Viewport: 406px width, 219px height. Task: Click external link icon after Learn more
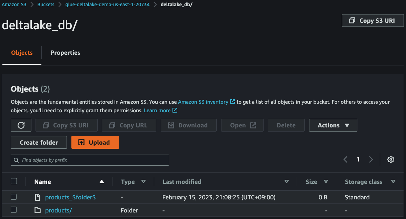[x=175, y=110]
